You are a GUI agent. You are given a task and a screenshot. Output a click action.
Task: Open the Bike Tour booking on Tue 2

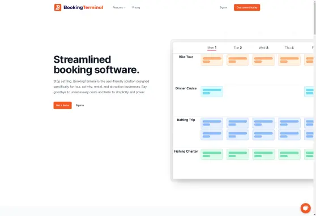point(238,60)
